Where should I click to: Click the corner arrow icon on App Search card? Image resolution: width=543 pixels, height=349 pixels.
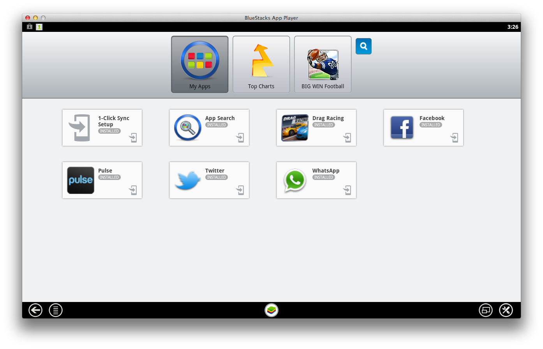pos(240,138)
